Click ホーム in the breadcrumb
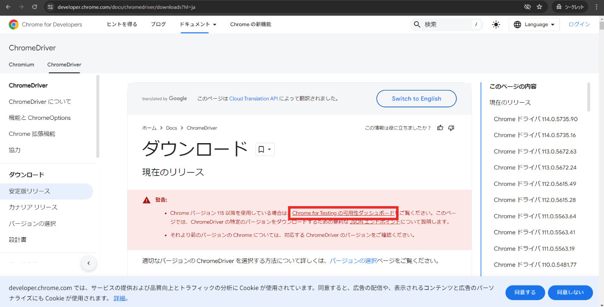The height and width of the screenshot is (307, 604). 150,128
